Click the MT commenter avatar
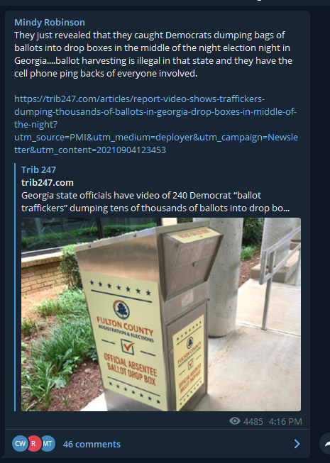The image size is (330, 463). pyautogui.click(x=48, y=444)
